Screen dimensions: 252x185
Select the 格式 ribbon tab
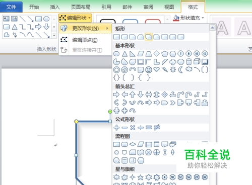(x=193, y=7)
